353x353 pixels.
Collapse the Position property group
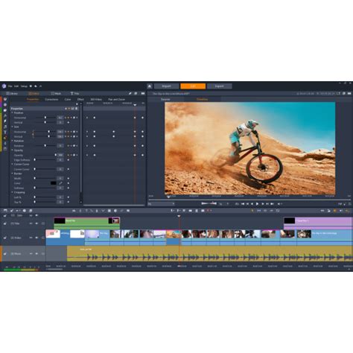tap(12, 112)
